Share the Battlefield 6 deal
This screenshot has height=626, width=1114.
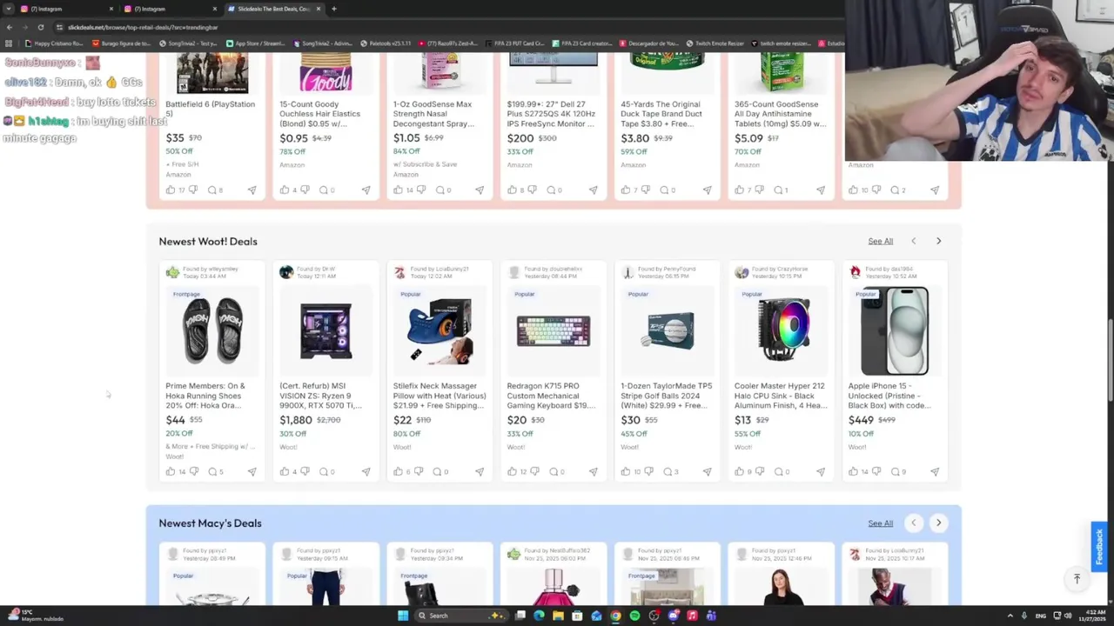[x=252, y=190]
